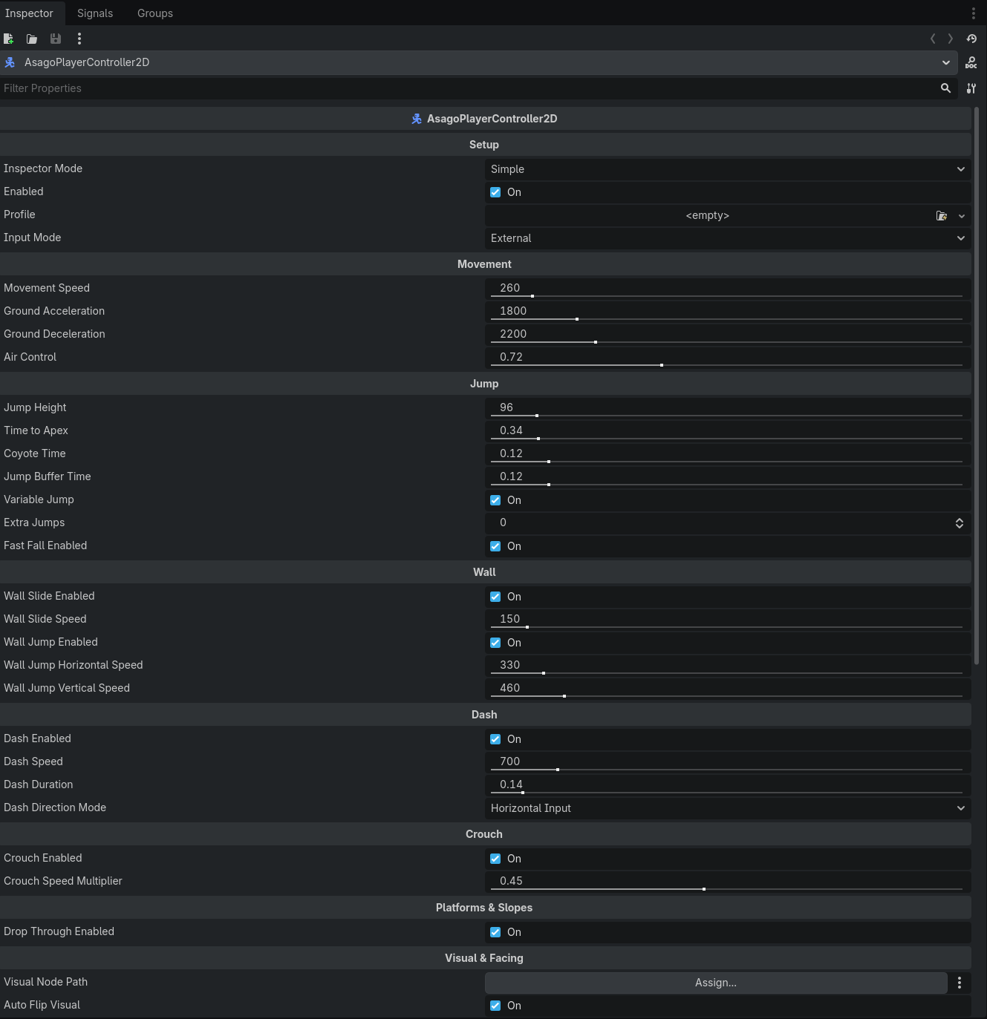The height and width of the screenshot is (1019, 987).
Task: Click the node icon beside AsagoPlayerController2D selector
Action: 10,62
